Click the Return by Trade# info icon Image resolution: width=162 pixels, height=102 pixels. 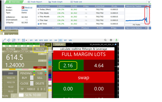[x=146, y=6]
